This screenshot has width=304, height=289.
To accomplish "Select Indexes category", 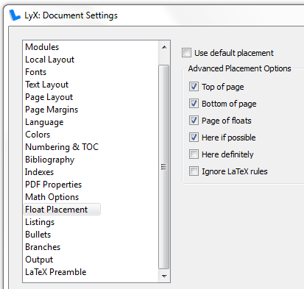I will [39, 172].
